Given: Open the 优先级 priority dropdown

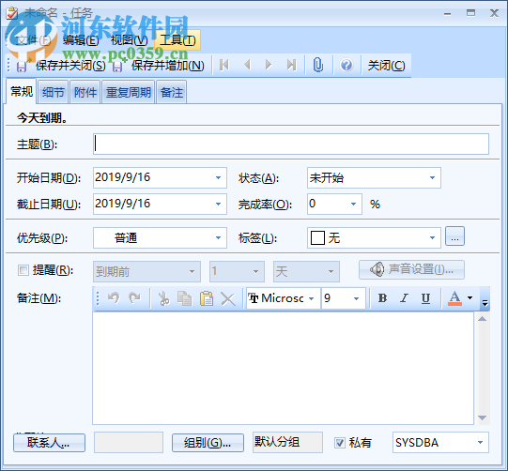Looking at the screenshot, I should (219, 238).
